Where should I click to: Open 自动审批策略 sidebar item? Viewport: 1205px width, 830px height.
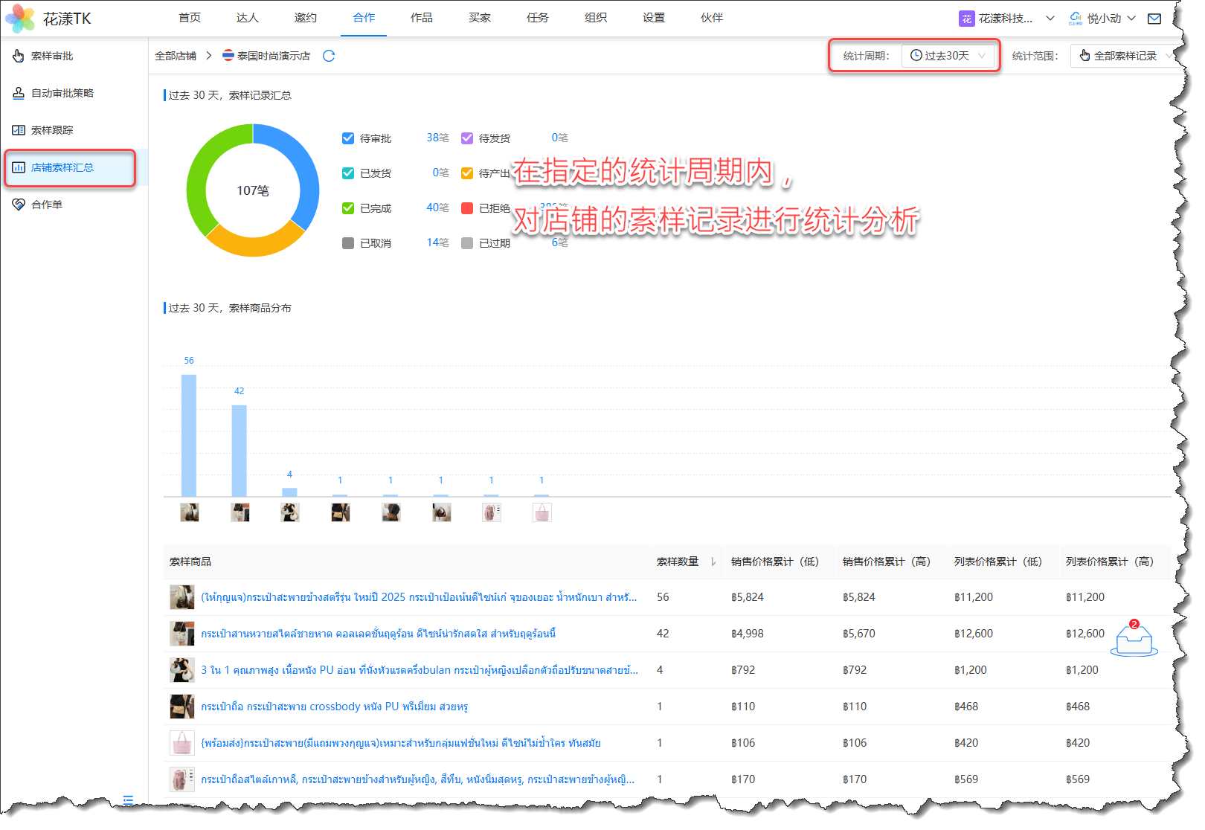62,93
